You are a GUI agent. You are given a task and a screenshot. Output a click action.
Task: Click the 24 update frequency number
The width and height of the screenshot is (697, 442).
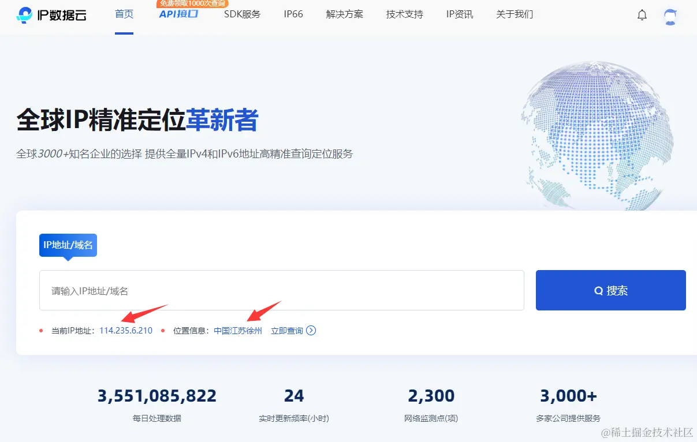(294, 396)
